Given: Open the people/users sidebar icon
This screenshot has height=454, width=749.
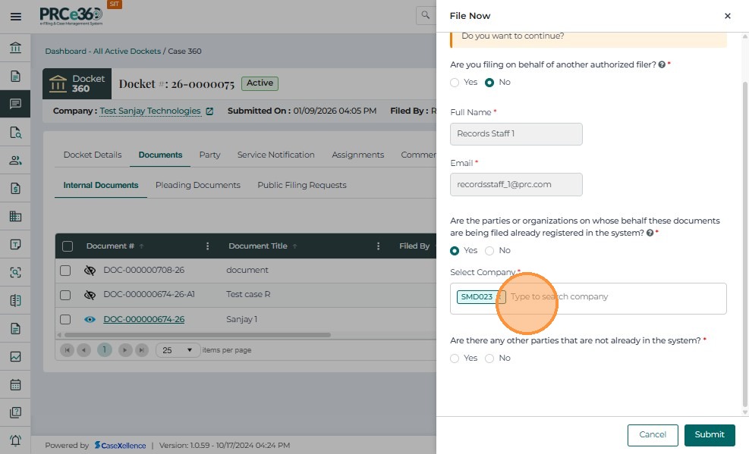Looking at the screenshot, I should coord(15,160).
